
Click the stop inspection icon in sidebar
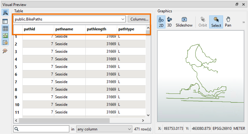tap(5, 51)
